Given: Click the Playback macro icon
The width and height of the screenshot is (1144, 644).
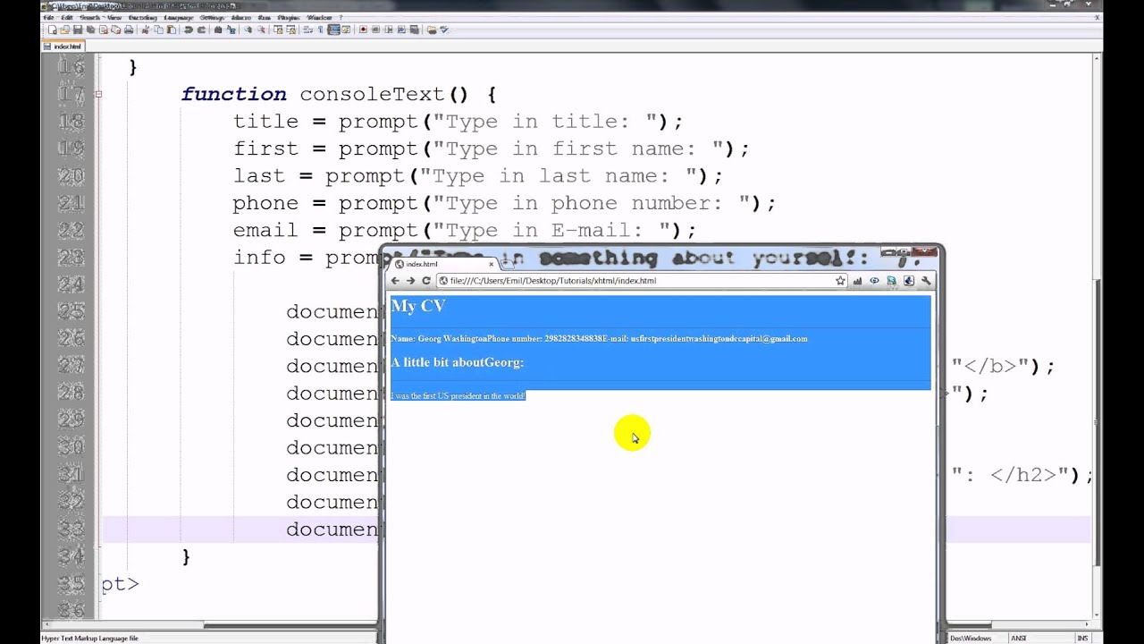Looking at the screenshot, I should 388,30.
